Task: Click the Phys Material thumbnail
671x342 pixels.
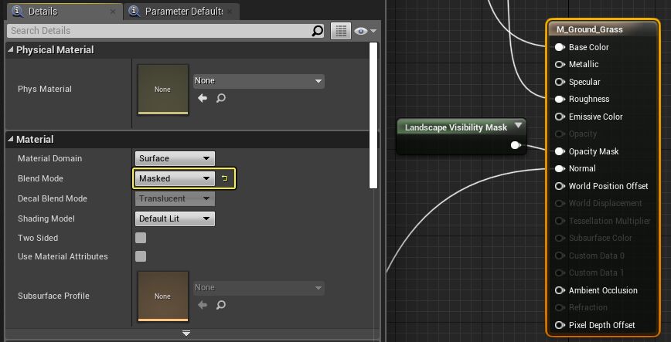Action: pyautogui.click(x=162, y=89)
